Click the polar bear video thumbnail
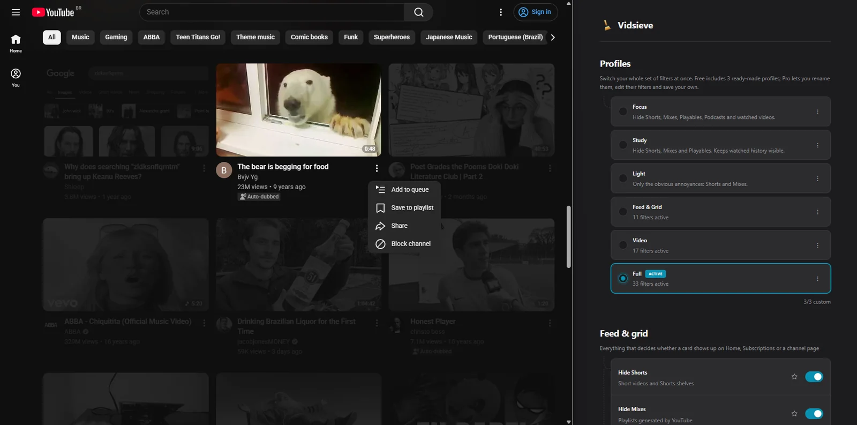857x425 pixels. (x=299, y=110)
